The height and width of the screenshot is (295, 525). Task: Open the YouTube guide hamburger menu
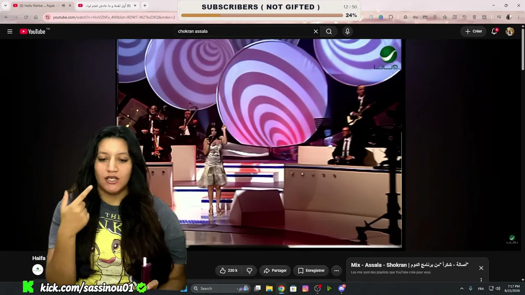(x=10, y=32)
